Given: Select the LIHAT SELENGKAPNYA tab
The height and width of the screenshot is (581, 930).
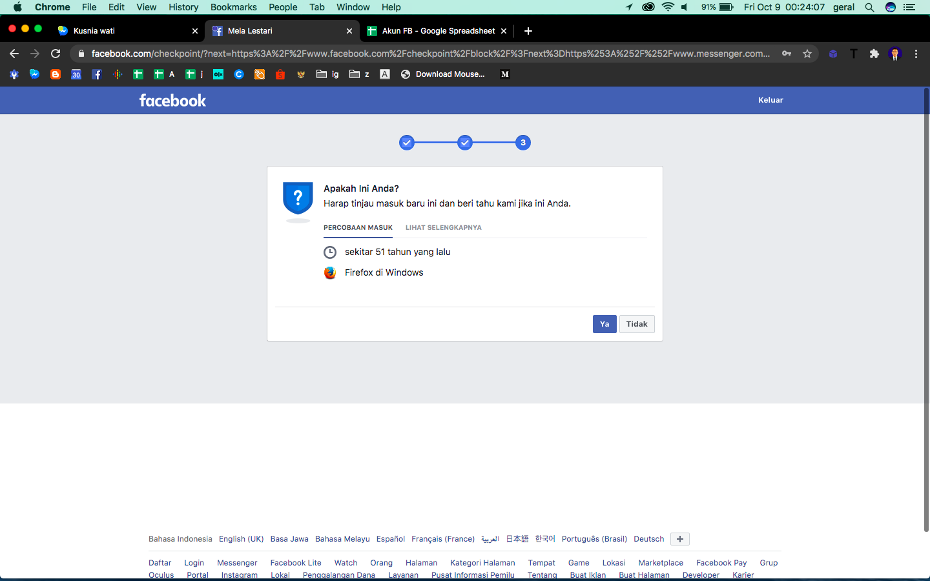Looking at the screenshot, I should [x=444, y=228].
